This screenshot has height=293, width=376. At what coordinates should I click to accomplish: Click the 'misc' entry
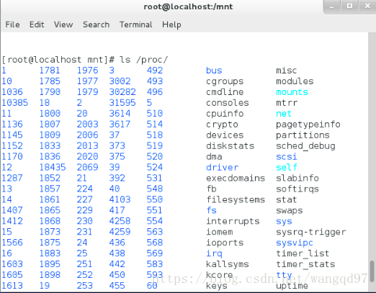point(287,71)
